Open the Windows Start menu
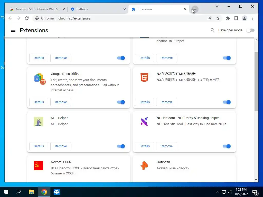Viewport: 263px width, 197px height. [x=6, y=192]
